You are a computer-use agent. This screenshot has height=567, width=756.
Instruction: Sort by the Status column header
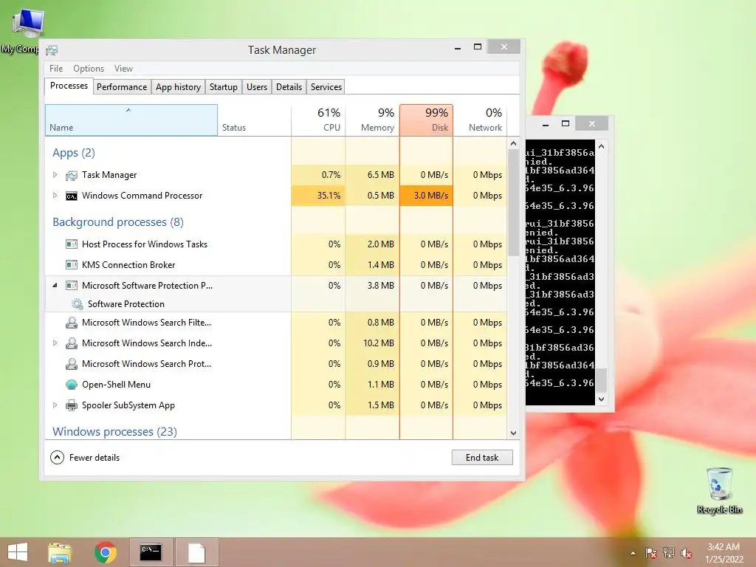(254, 120)
